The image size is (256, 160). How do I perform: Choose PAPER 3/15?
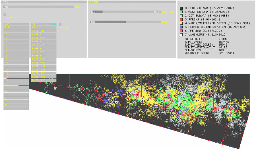click(x=44, y=38)
